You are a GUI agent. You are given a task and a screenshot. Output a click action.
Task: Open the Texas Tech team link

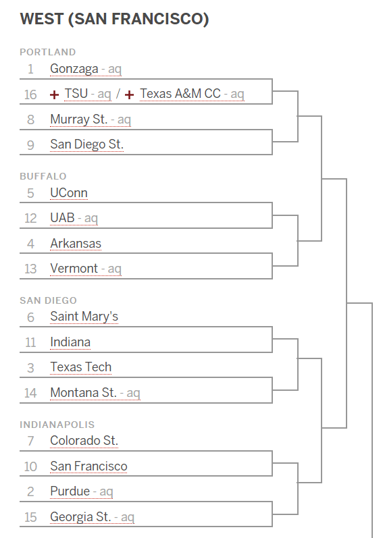(x=80, y=367)
